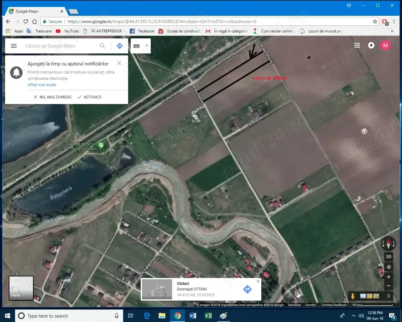Switch to map view via Hartă thumbnail

(21, 288)
